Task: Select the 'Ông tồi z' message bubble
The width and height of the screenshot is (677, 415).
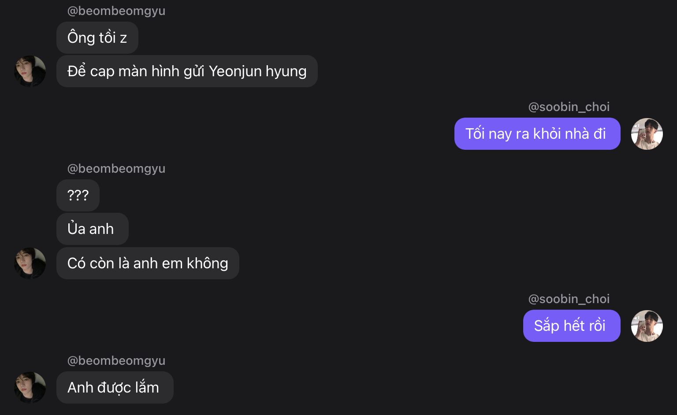Action: click(x=97, y=38)
